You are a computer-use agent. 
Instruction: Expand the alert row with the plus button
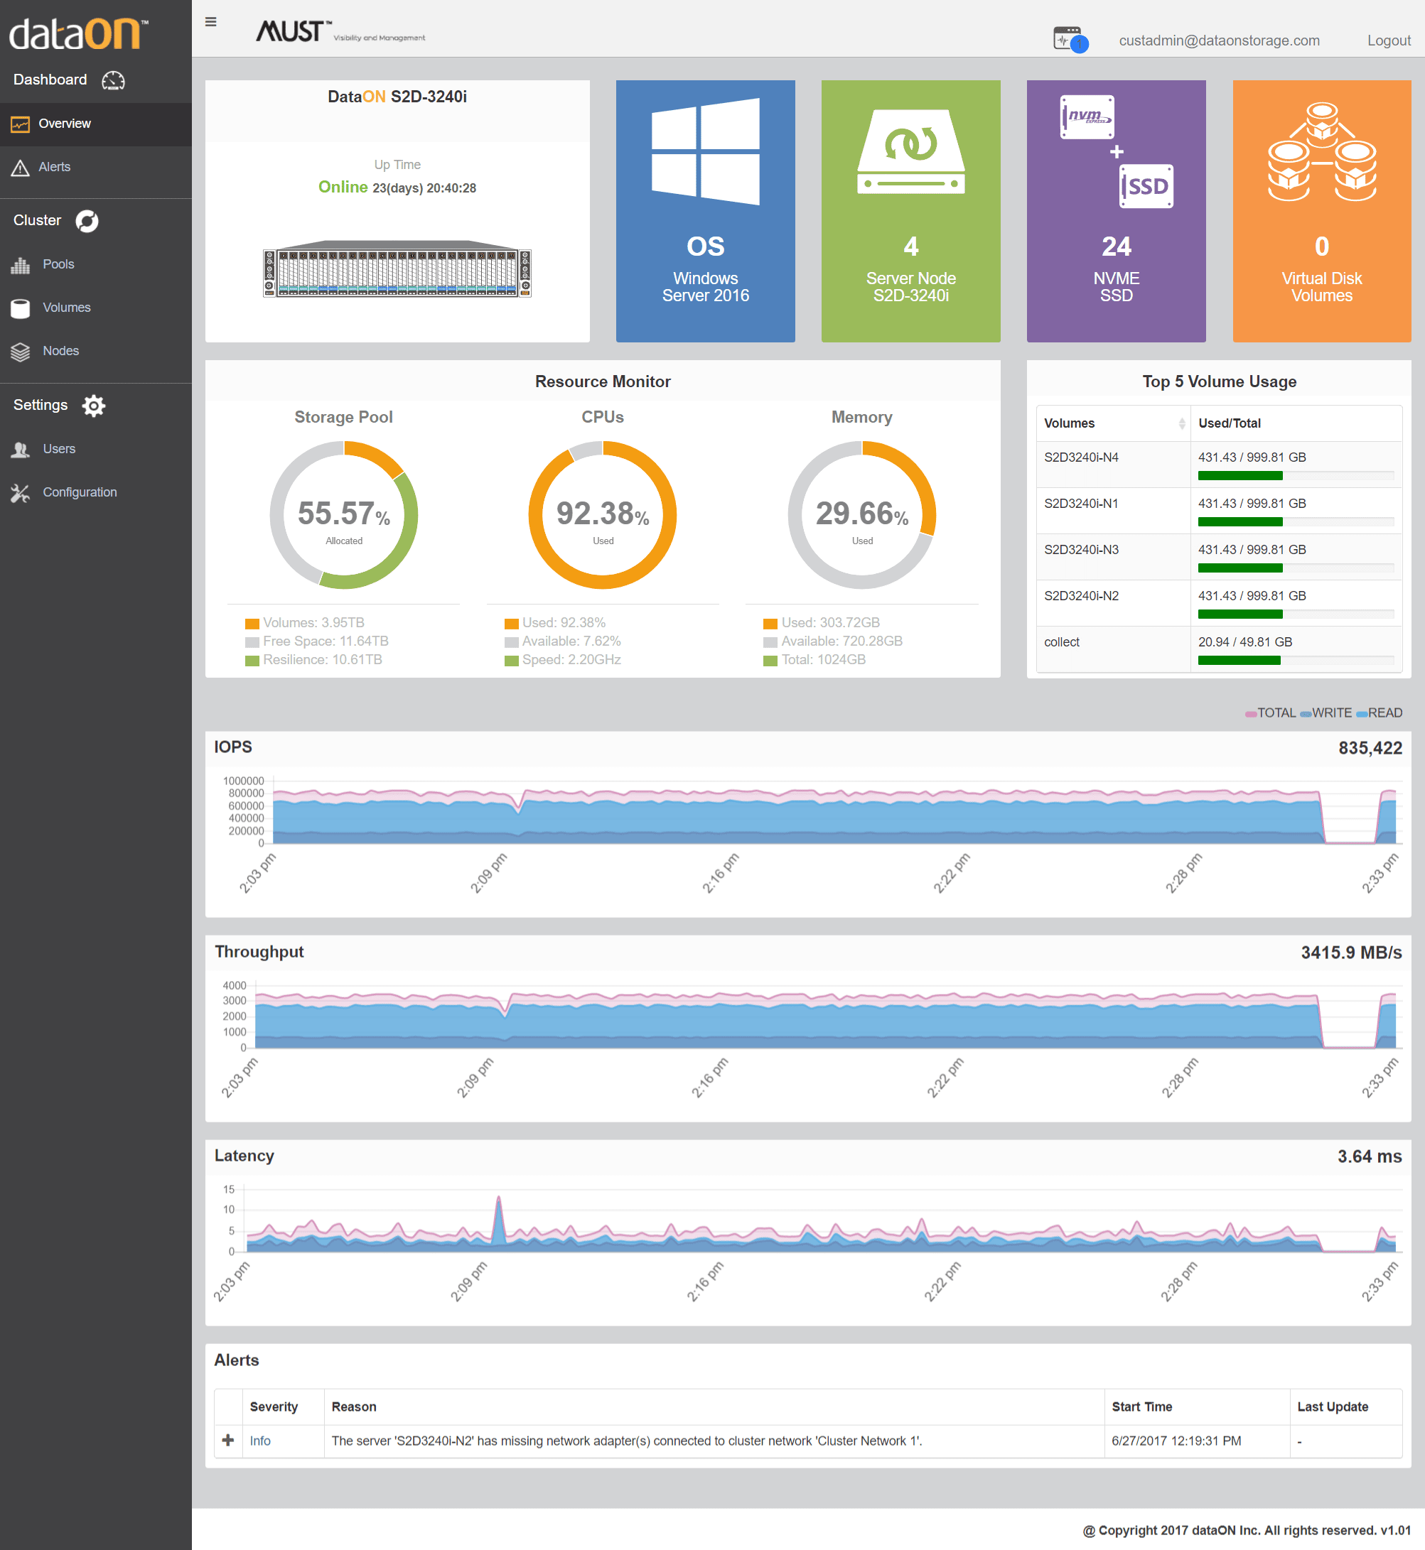tap(228, 1441)
